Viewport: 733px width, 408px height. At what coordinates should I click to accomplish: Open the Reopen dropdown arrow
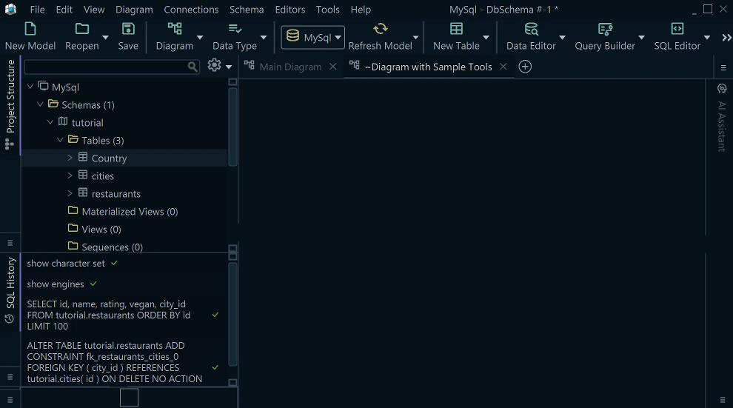105,38
